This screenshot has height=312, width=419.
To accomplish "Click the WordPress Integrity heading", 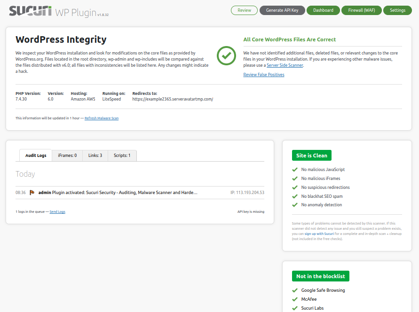I will 61,39.
